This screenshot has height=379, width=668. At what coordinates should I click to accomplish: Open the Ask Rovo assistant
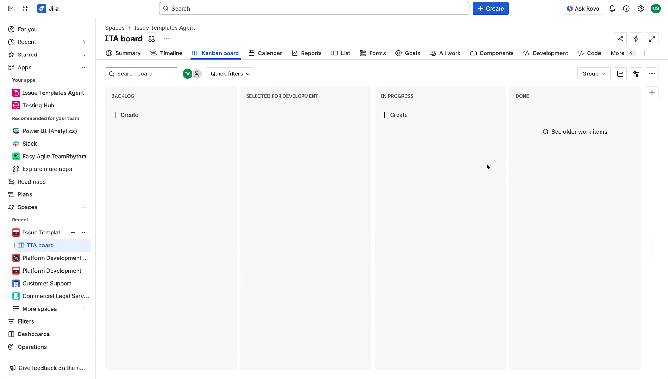coord(583,8)
